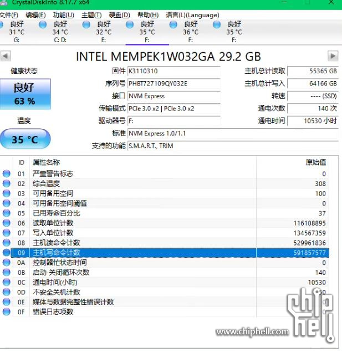Select the C: D: disk at 34 °C
The width and height of the screenshot is (342, 351).
(60, 32)
